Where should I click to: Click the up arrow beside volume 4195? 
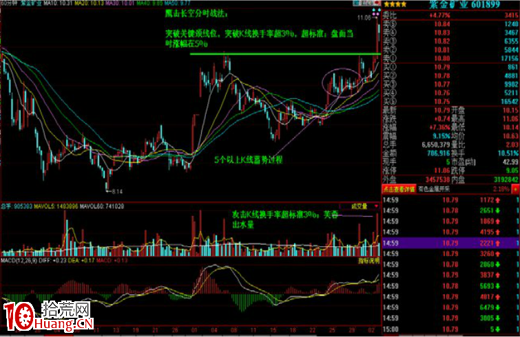pos(497,232)
